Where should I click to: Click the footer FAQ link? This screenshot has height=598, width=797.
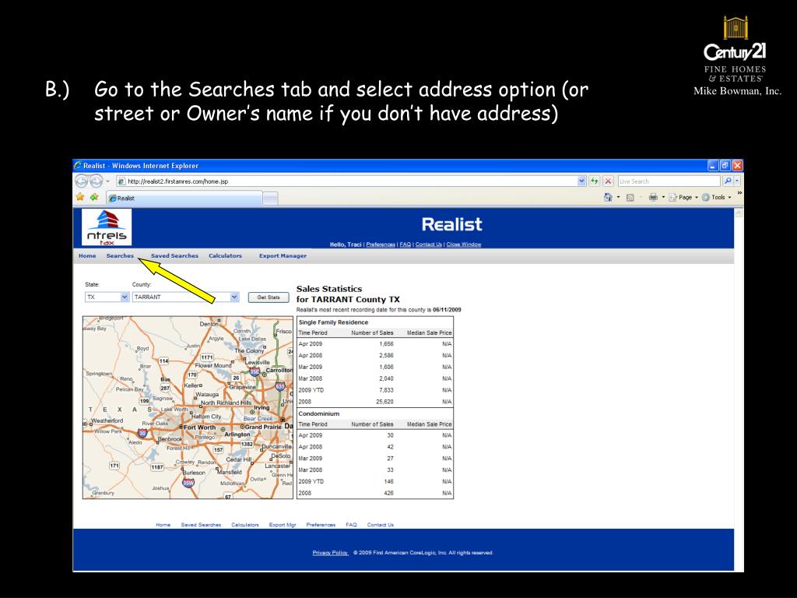click(351, 525)
